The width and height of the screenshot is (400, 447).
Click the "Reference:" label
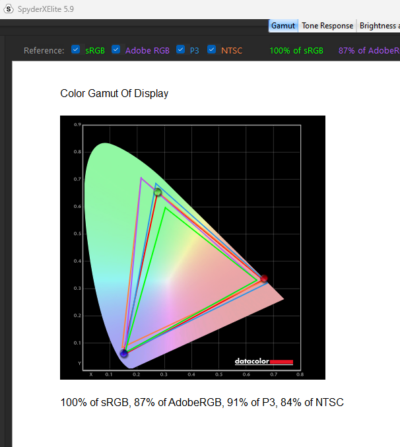point(44,50)
